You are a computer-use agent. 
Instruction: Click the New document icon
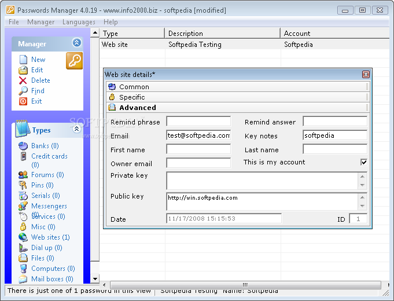point(23,60)
